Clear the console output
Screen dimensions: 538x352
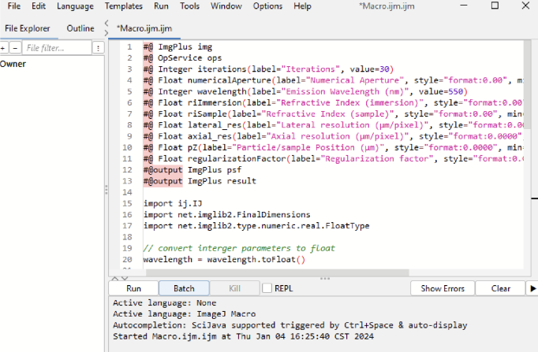pos(501,288)
